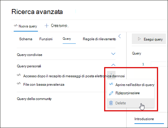Collapse the side panel with left chevron
Viewport: 168px width, 128px height.
(x=120, y=36)
